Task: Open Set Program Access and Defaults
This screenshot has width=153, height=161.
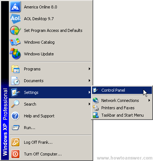Action: pyautogui.click(x=50, y=30)
